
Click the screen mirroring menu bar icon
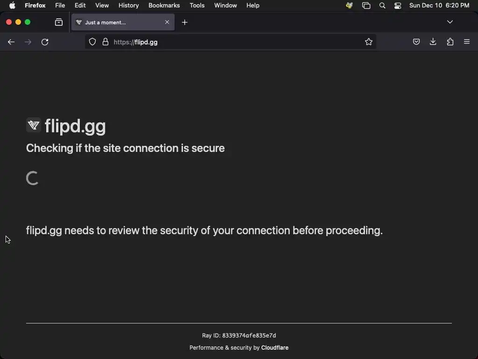pos(366,6)
